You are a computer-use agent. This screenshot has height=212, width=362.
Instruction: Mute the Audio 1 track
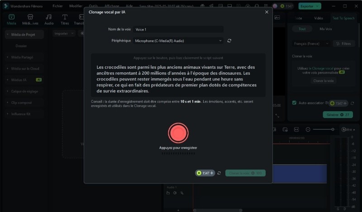click(175, 193)
